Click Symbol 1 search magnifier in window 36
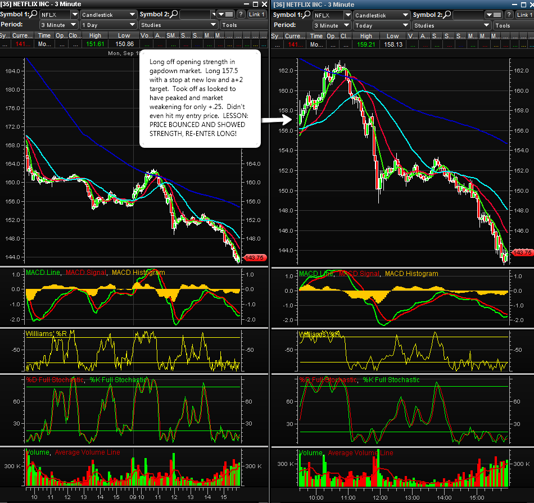Image resolution: width=534 pixels, height=503 pixels. pos(306,15)
